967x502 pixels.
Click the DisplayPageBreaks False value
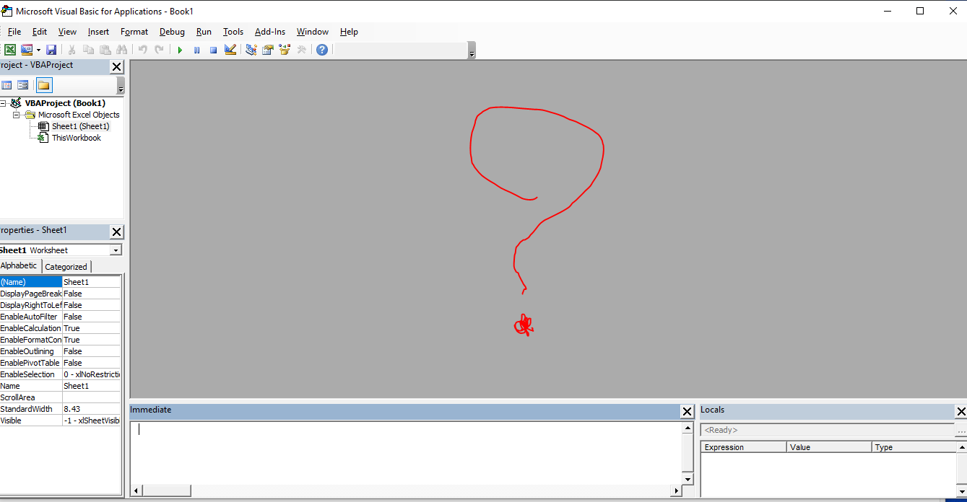(91, 294)
